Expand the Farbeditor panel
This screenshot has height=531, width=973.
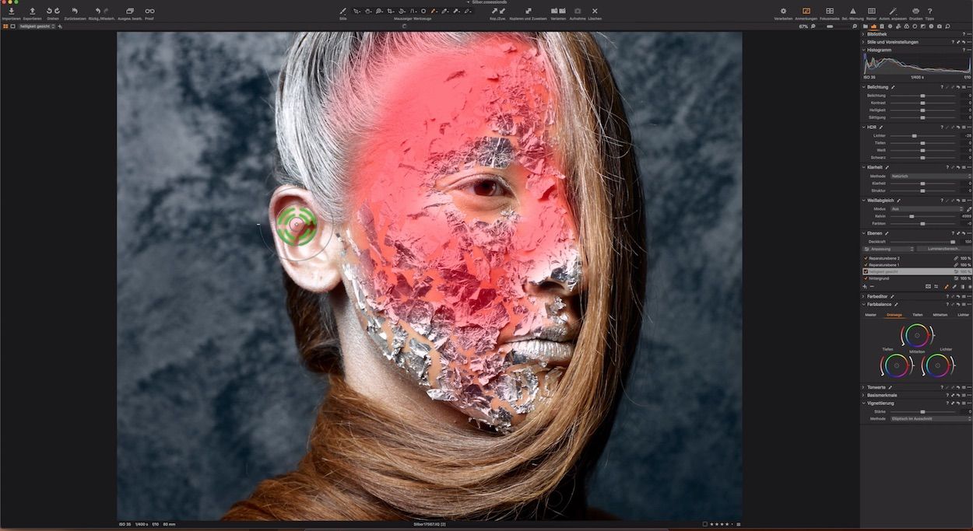pos(864,296)
